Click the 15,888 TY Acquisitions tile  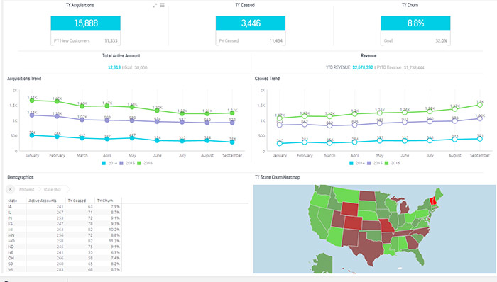click(86, 23)
